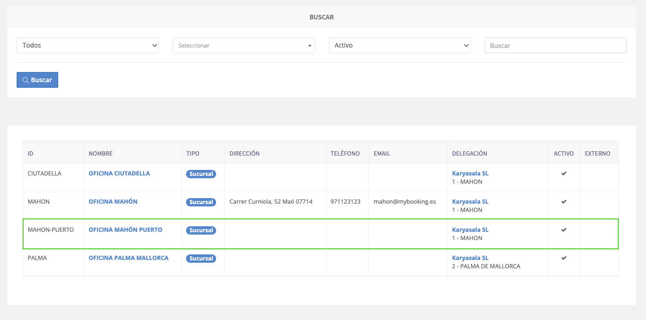Click Sucursal badge in CIUTADELLA row
Viewport: 646px width, 320px height.
point(201,174)
